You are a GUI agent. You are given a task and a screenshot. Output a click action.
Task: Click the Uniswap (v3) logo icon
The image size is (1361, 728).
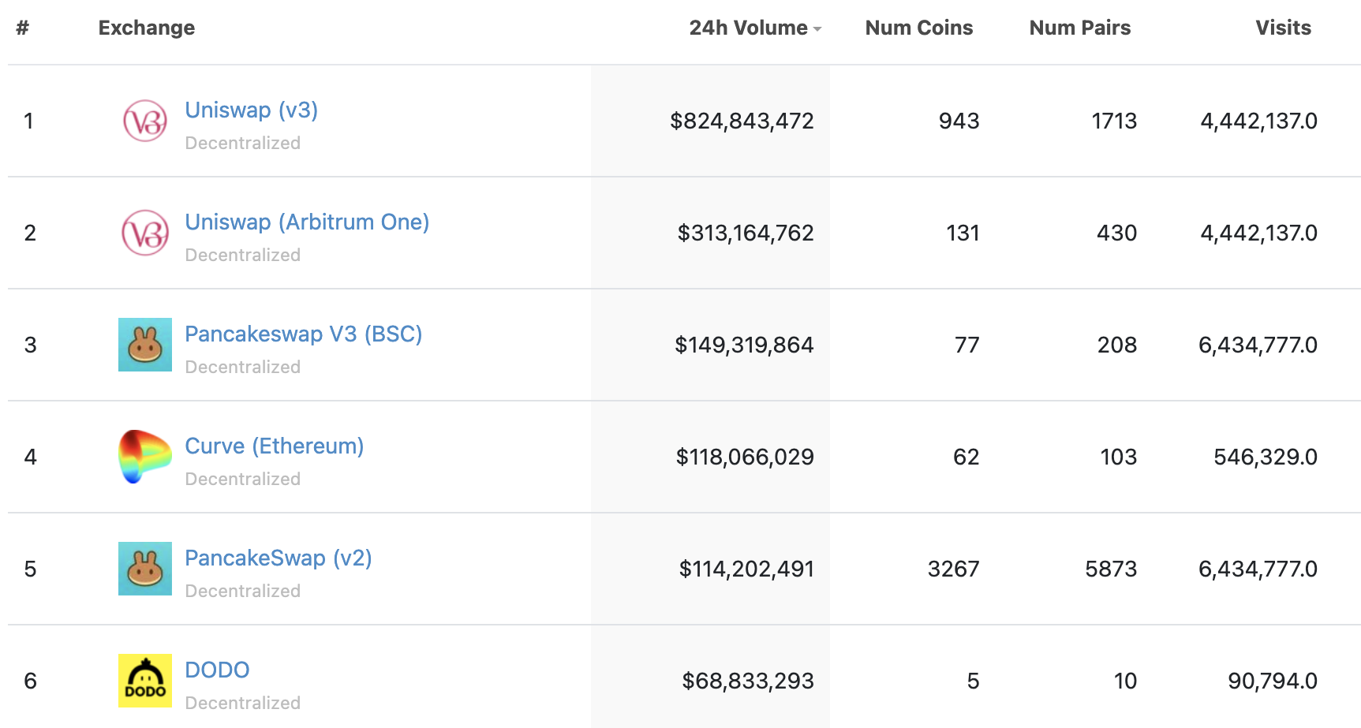(145, 121)
